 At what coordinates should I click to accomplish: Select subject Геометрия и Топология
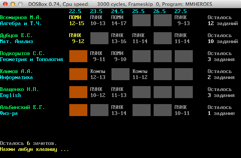click(x=31, y=60)
